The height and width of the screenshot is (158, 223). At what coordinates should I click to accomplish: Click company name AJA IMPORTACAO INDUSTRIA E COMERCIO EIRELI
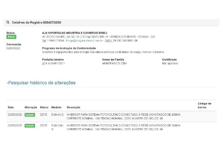[x=75, y=33]
